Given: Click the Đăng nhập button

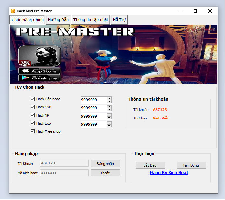Looking at the screenshot, I should point(106,164).
